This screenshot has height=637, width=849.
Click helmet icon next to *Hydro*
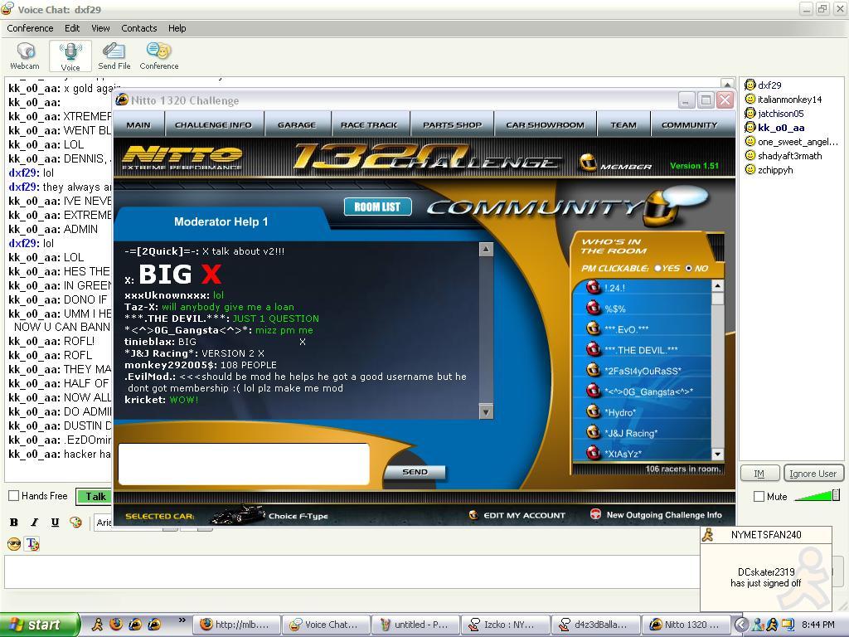click(x=594, y=411)
